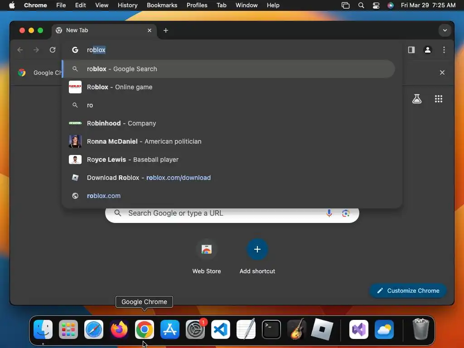Screen dimensions: 464x348
Task: Open Control Center in the menu bar
Action: (376, 5)
